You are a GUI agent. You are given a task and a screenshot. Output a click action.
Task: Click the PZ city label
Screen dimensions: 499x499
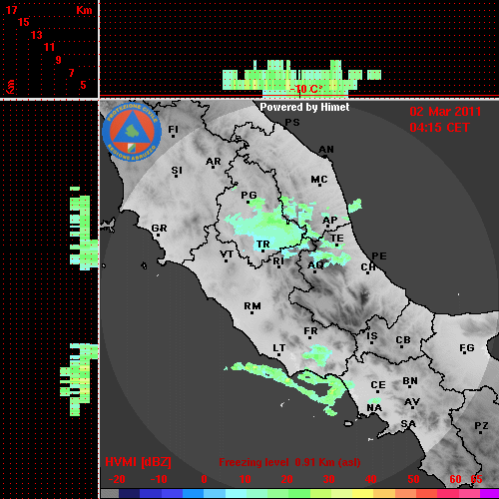pos(481,426)
